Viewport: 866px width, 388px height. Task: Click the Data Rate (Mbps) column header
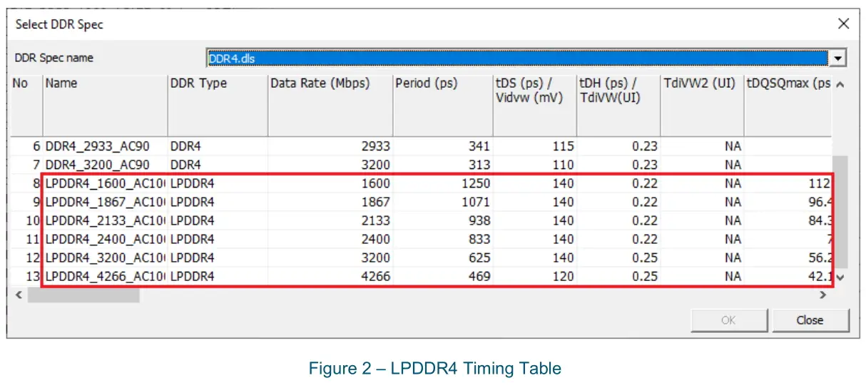coord(330,104)
